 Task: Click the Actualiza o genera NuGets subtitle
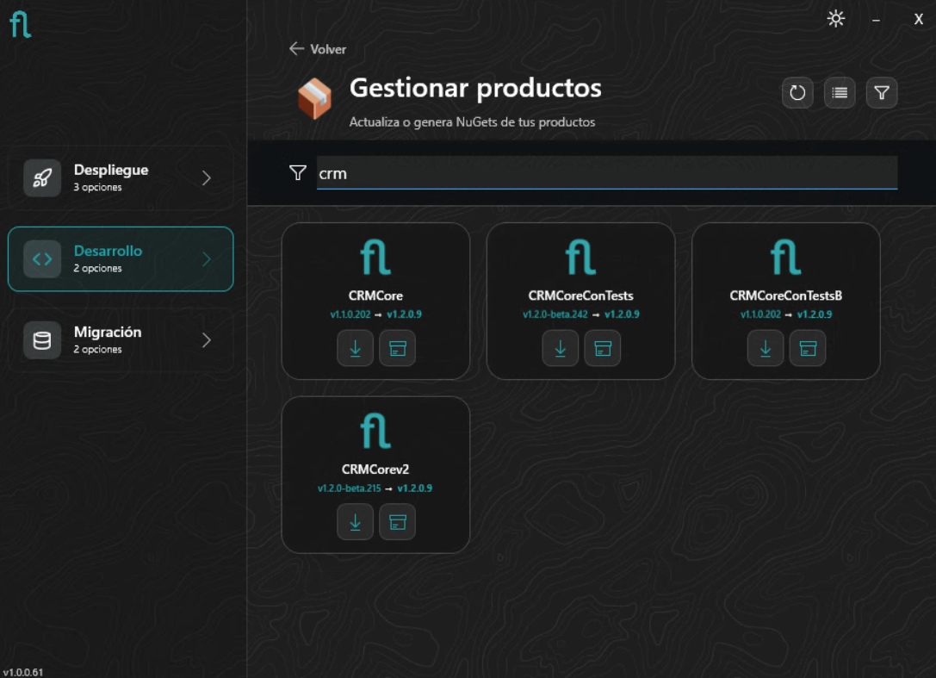click(472, 121)
